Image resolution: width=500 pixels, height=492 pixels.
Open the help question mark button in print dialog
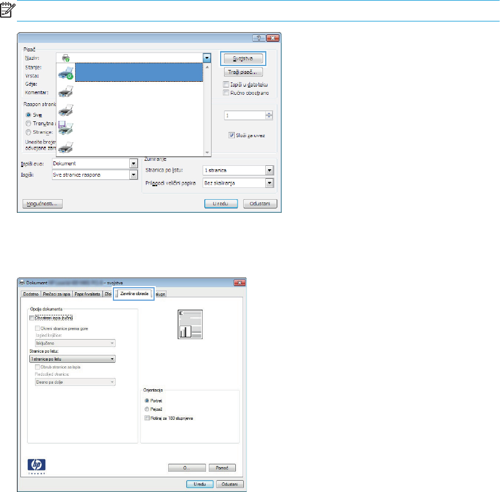tap(258, 38)
